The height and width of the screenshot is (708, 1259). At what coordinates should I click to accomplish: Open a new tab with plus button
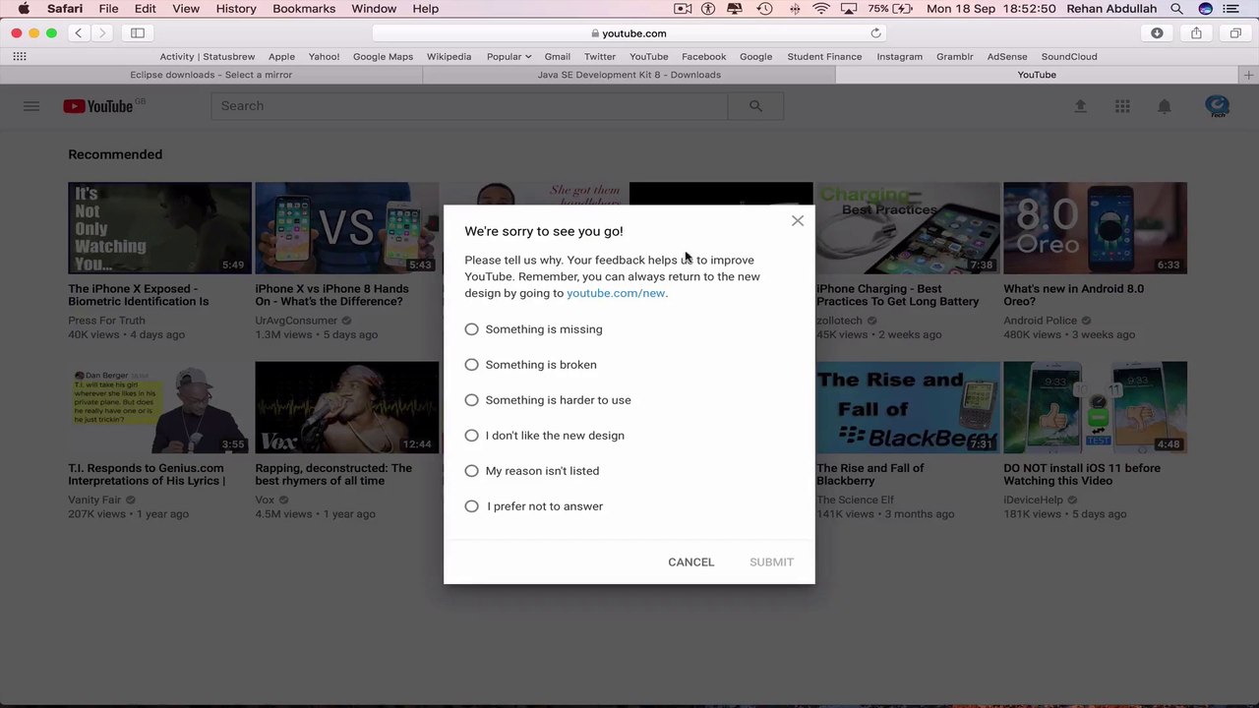pyautogui.click(x=1248, y=75)
